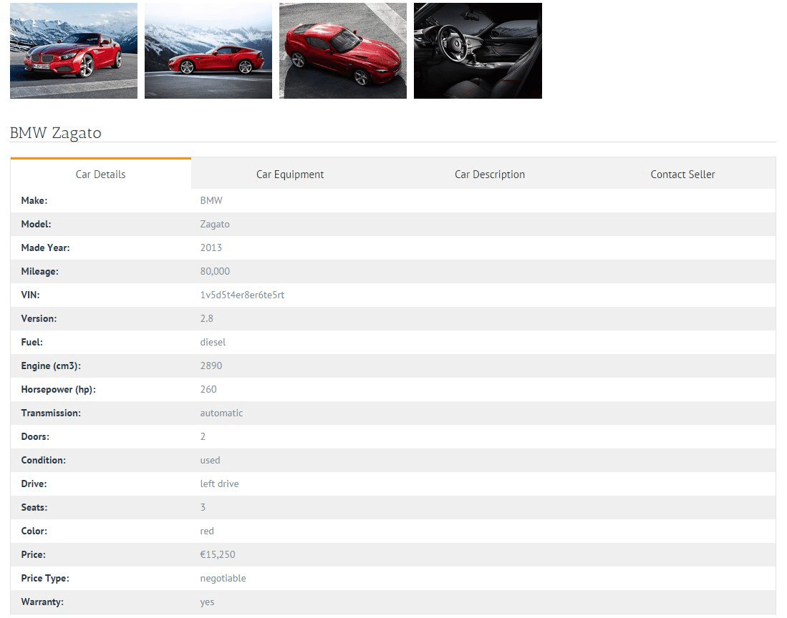The image size is (787, 618).
Task: Select the Contact Seller tab
Action: [682, 174]
